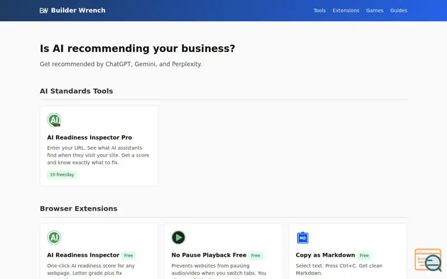Click the Copy as Markdown MD icon
The image size is (447, 279).
pyautogui.click(x=303, y=238)
